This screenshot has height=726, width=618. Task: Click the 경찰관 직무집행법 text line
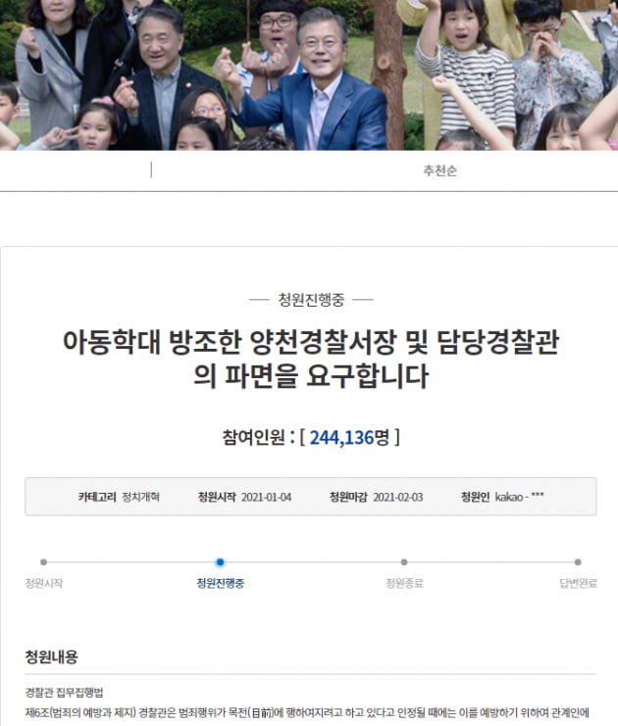coord(64,693)
